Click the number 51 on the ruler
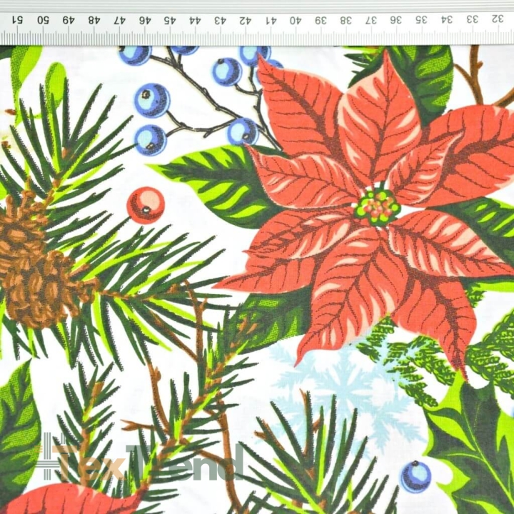This screenshot has height=514, width=514. coord(17,20)
